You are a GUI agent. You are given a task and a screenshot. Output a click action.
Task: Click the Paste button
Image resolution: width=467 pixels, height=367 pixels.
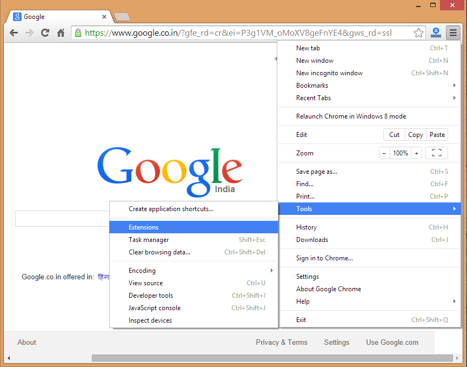pos(437,135)
